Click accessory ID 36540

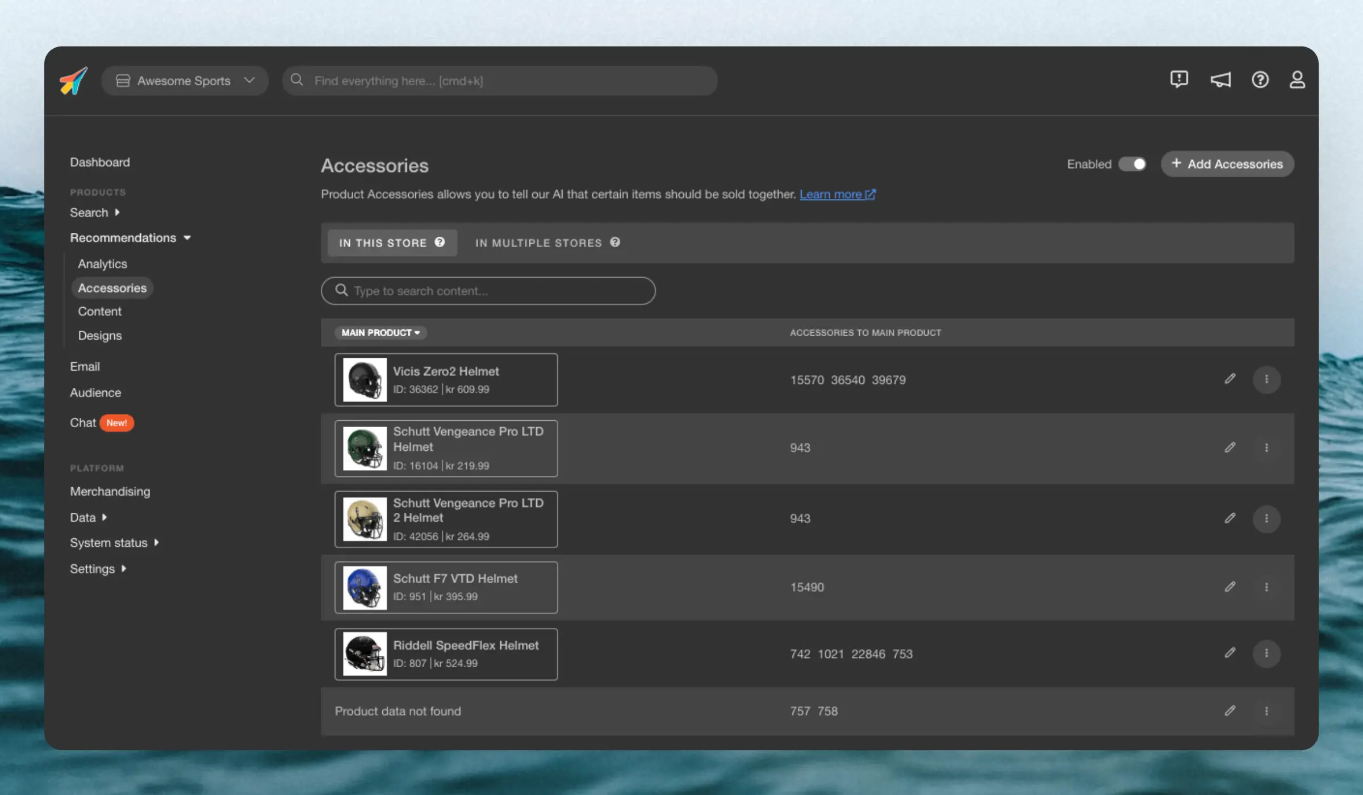(848, 380)
